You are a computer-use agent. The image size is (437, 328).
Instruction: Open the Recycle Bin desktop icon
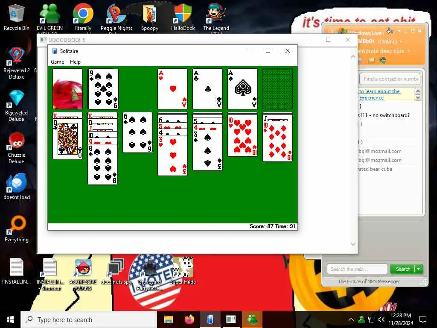(x=17, y=17)
